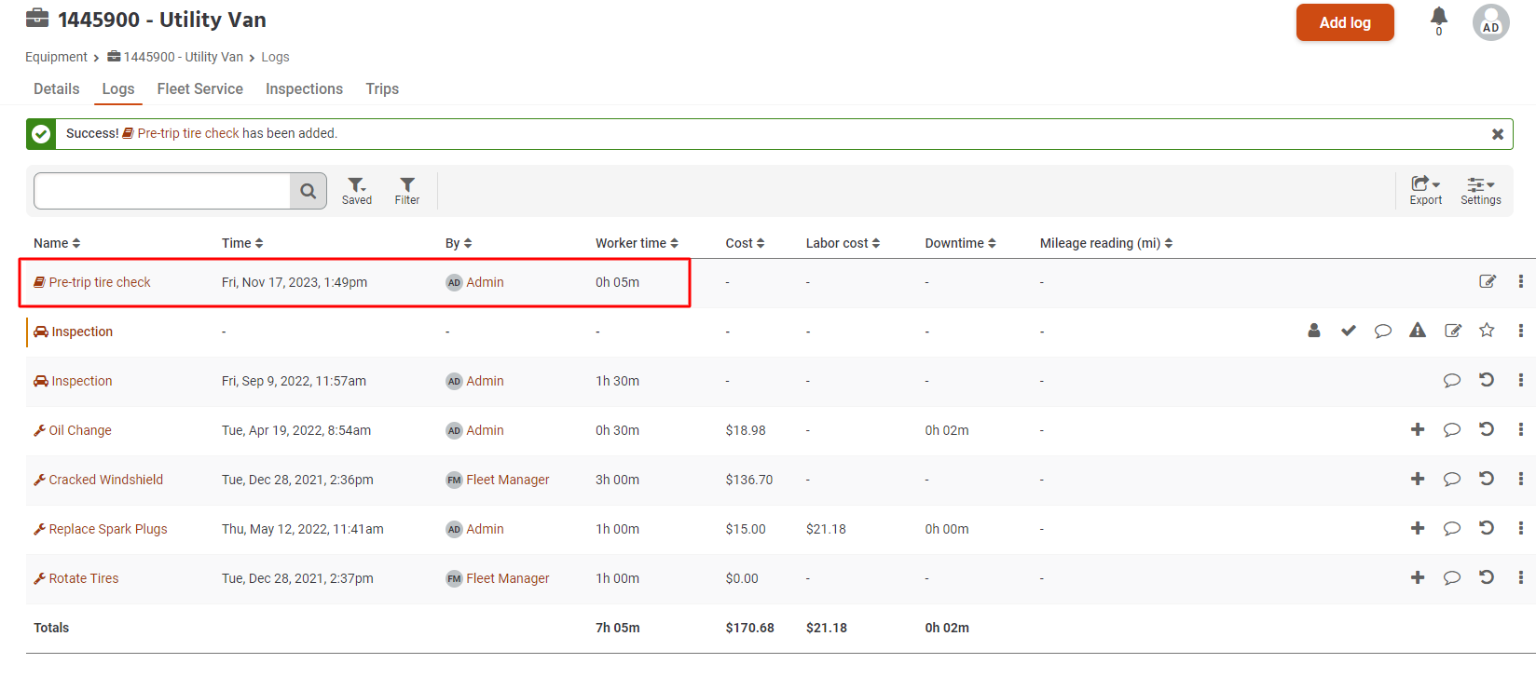
Task: Open the notifications bell
Action: tap(1438, 17)
